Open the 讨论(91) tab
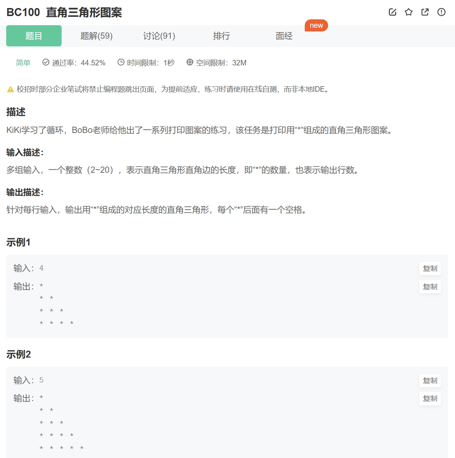The width and height of the screenshot is (455, 458). point(159,36)
